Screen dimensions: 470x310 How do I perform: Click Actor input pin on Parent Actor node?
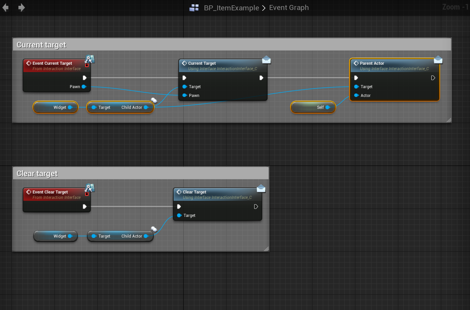(x=357, y=95)
